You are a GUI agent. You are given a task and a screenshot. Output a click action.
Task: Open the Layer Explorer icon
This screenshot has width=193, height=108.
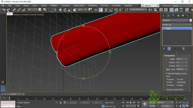(166, 10)
